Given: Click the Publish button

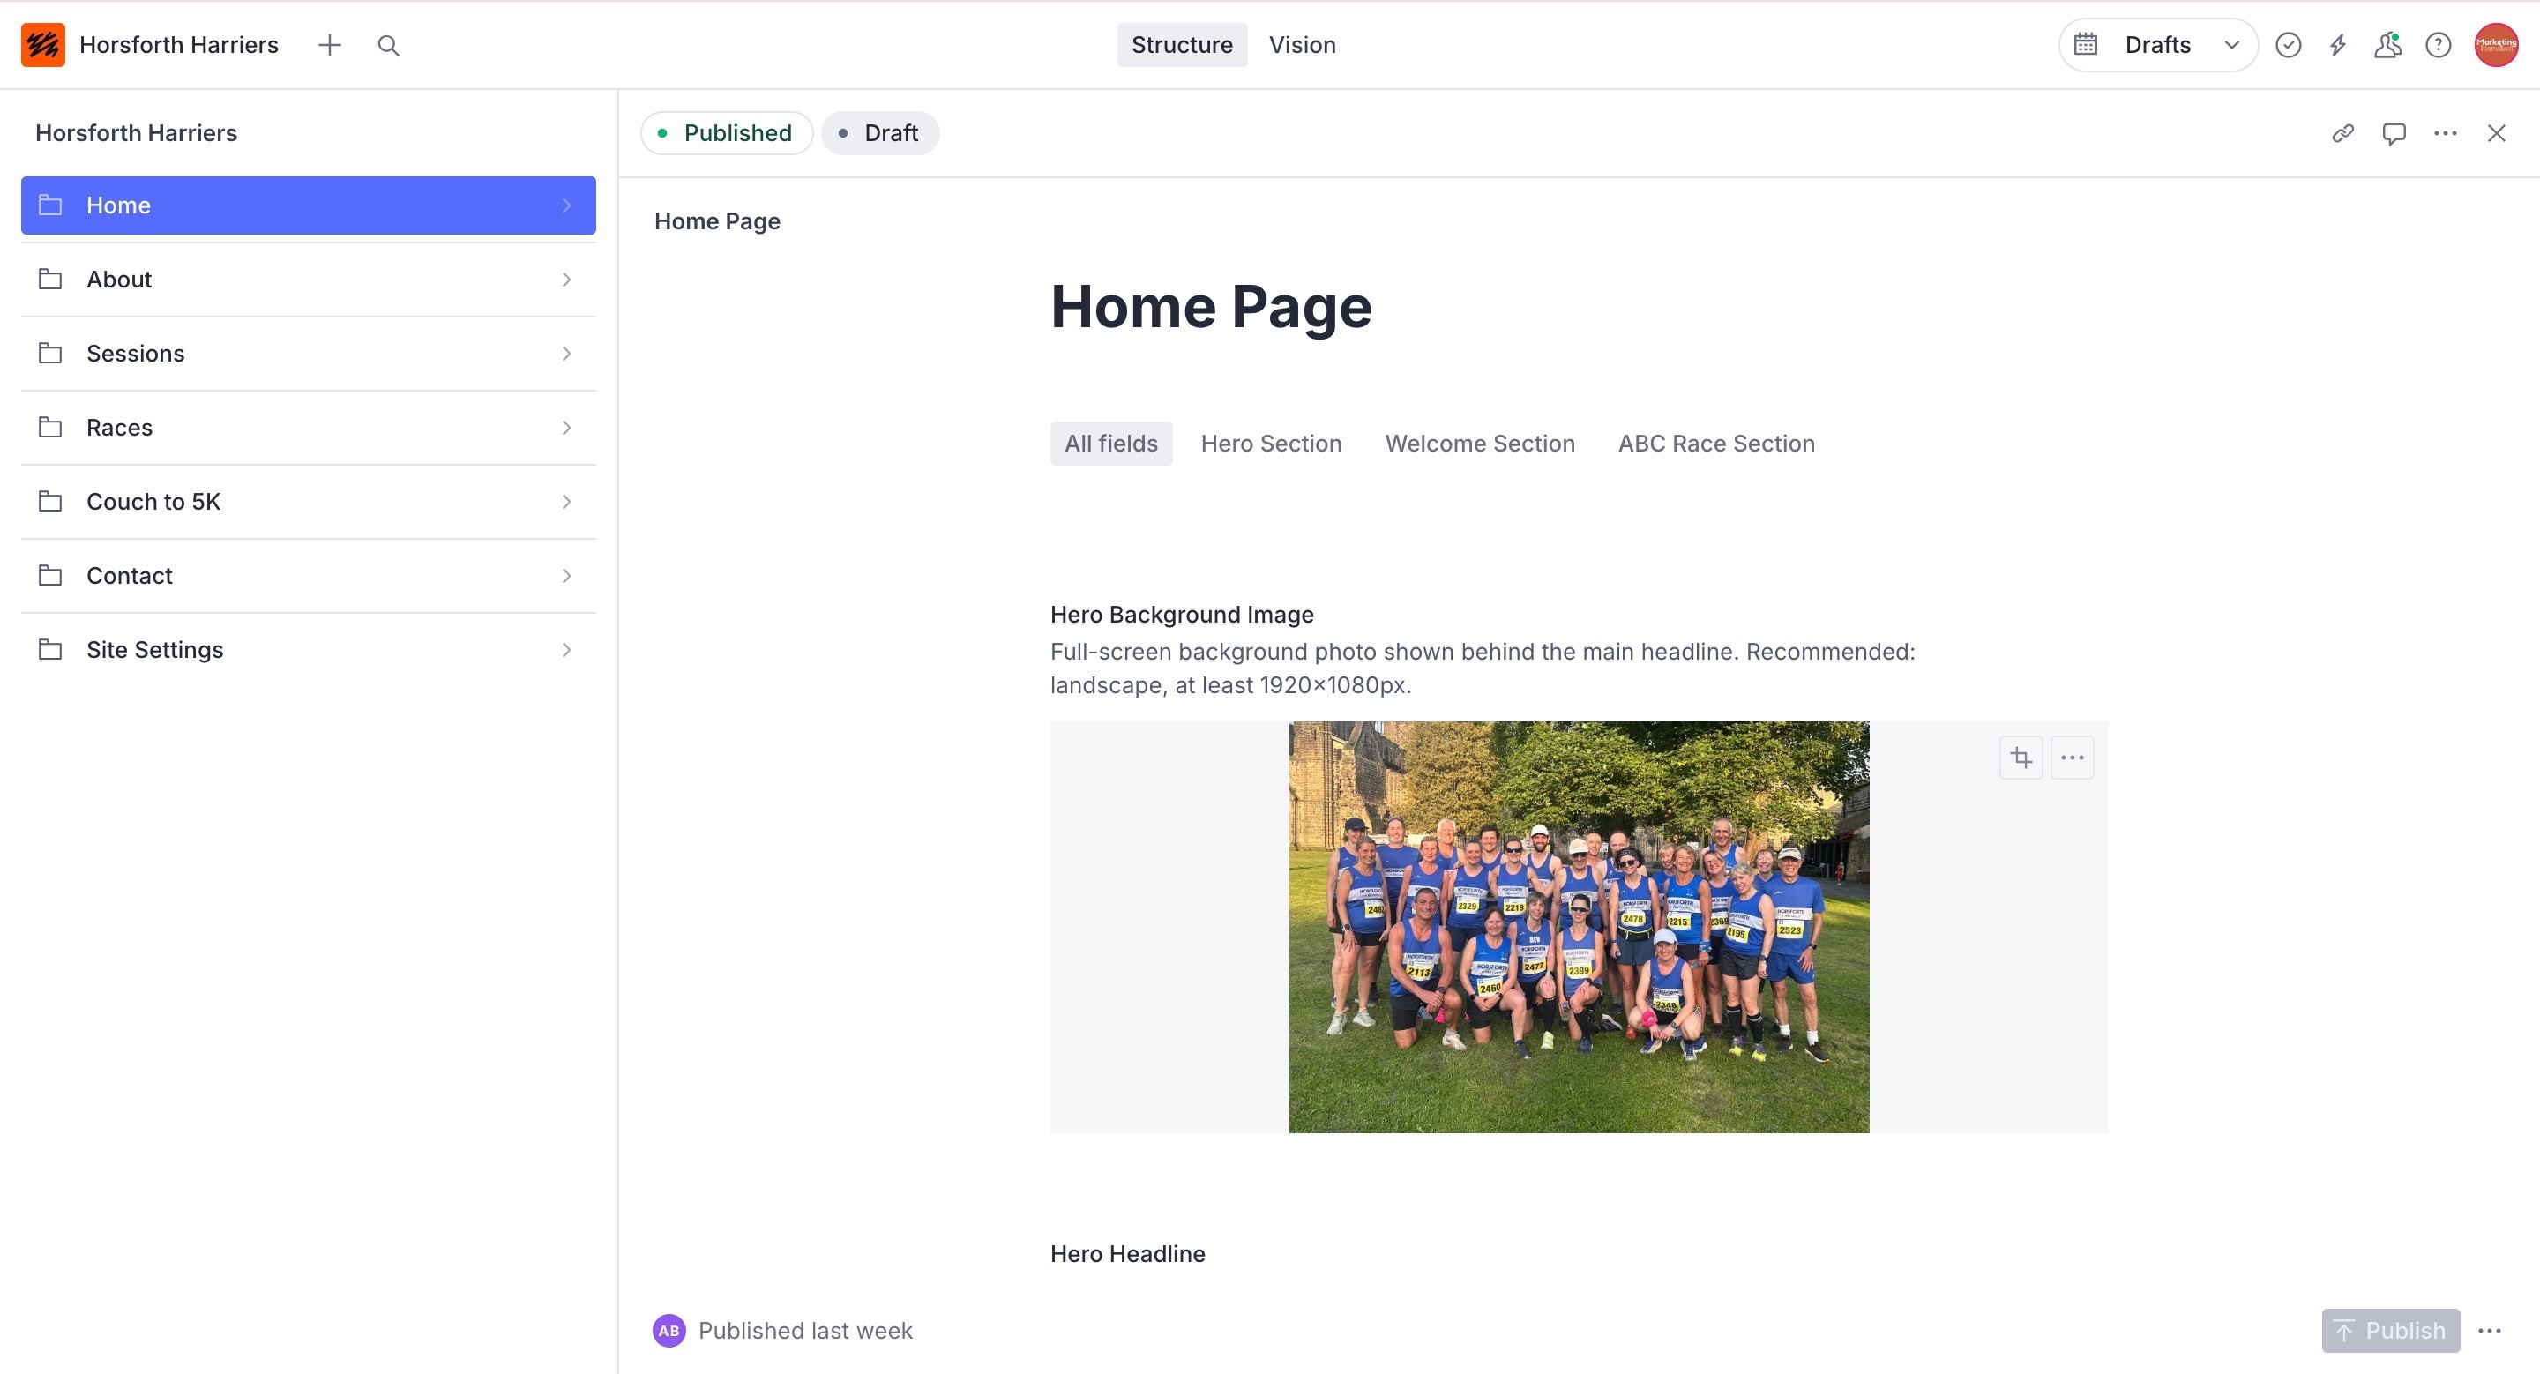Looking at the screenshot, I should 2390,1331.
